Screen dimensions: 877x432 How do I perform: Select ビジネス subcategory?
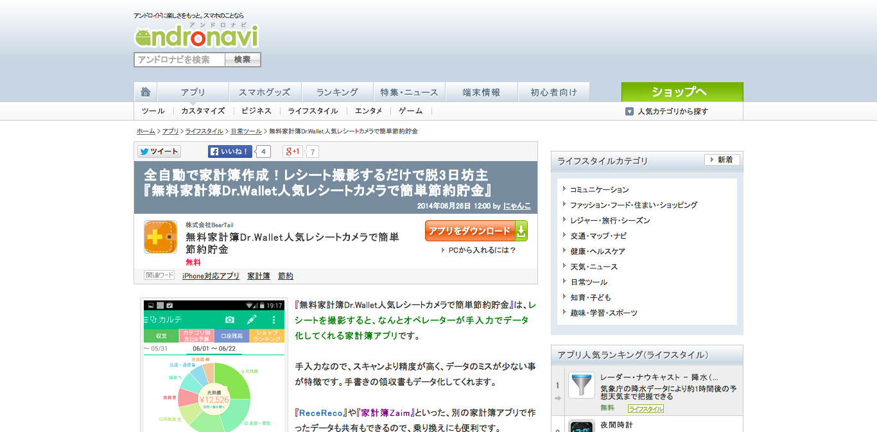(x=256, y=111)
